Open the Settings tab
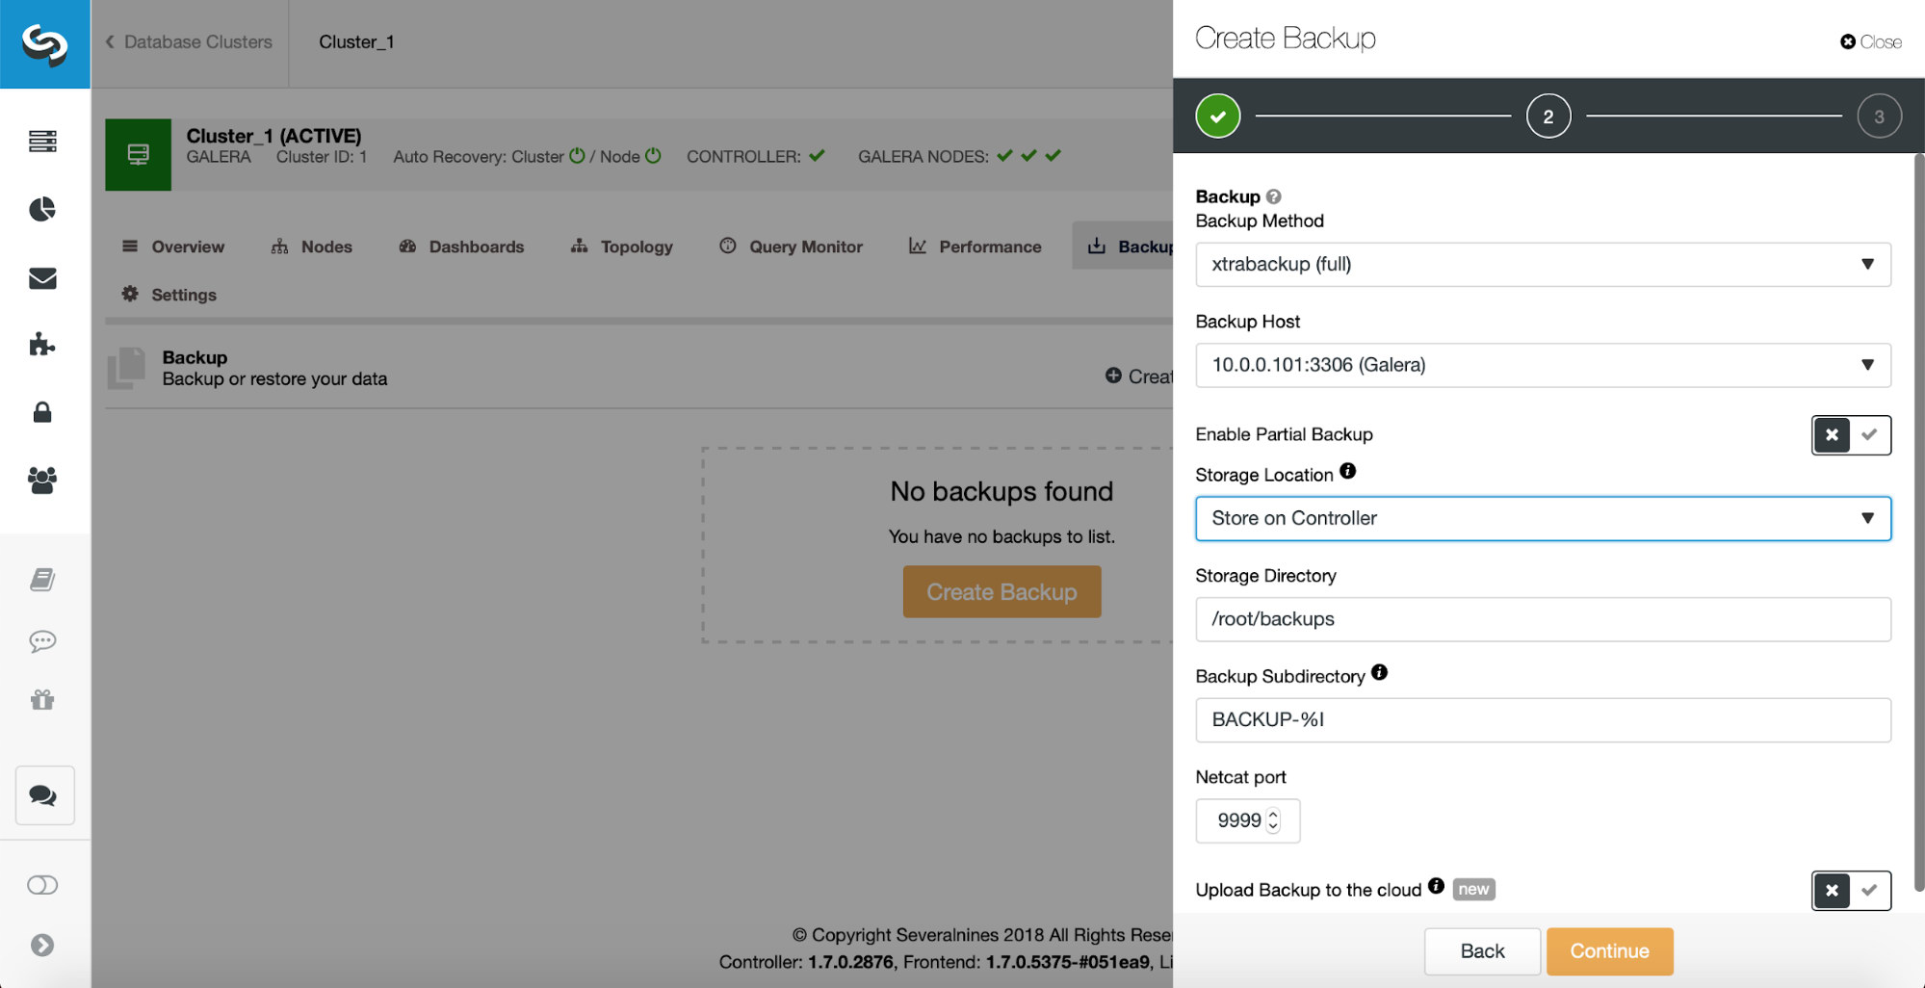 [x=169, y=295]
